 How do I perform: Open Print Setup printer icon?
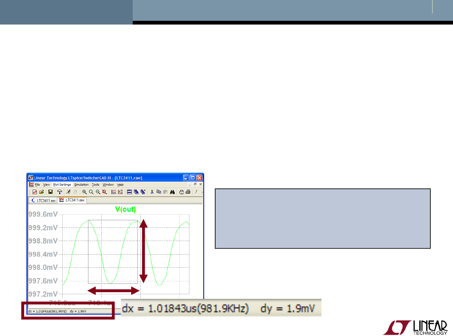click(181, 192)
